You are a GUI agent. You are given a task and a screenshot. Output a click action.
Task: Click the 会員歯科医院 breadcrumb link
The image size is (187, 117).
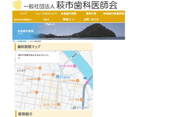(x=22, y=41)
